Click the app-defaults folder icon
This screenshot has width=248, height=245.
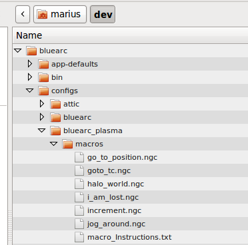pos(43,64)
